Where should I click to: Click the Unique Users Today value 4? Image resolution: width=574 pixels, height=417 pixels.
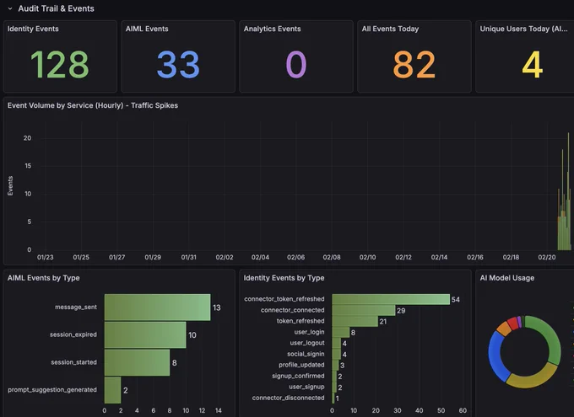click(x=533, y=65)
